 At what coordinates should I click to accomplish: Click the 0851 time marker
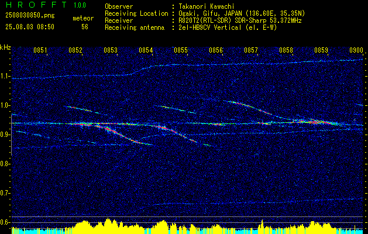[x=40, y=50]
